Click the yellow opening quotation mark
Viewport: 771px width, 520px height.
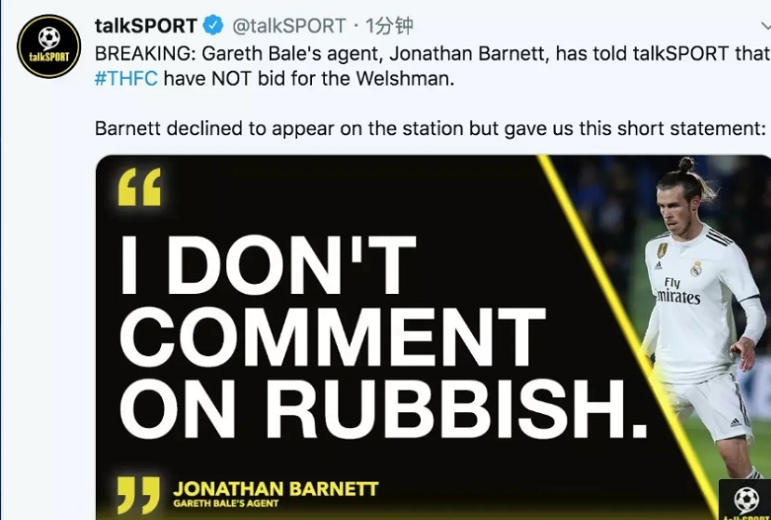coord(140,187)
